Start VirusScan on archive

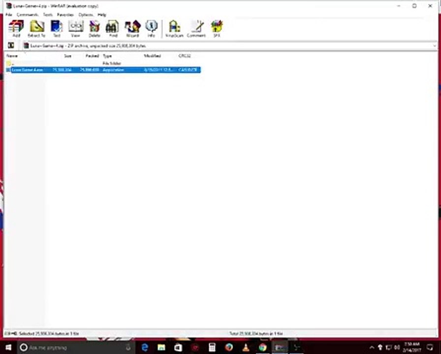pos(174,29)
